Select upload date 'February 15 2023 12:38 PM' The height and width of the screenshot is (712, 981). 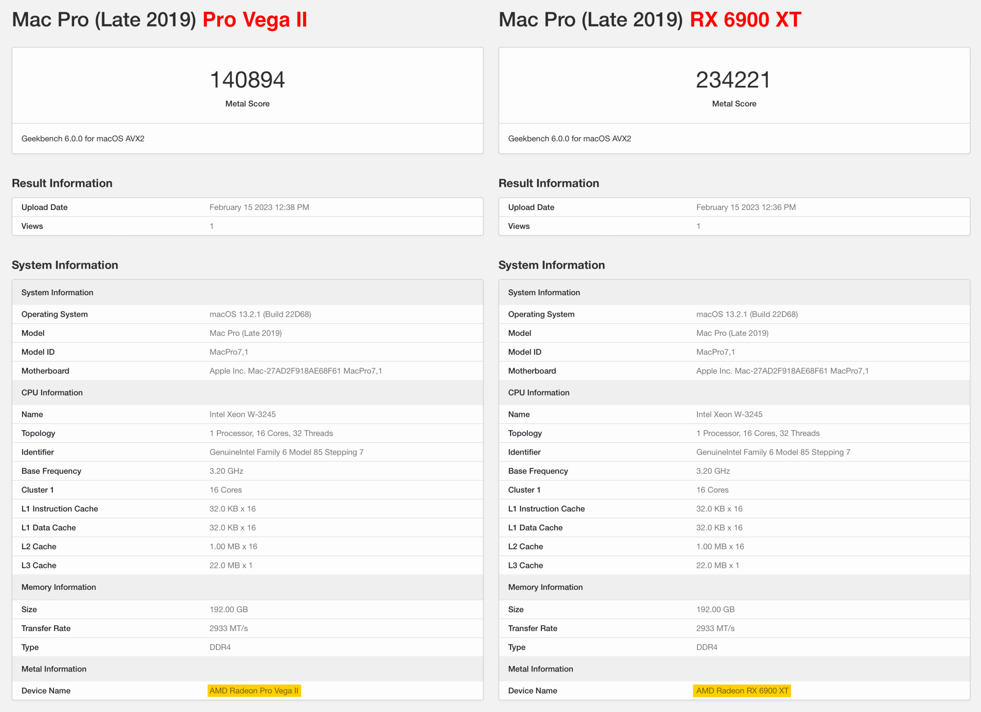259,207
